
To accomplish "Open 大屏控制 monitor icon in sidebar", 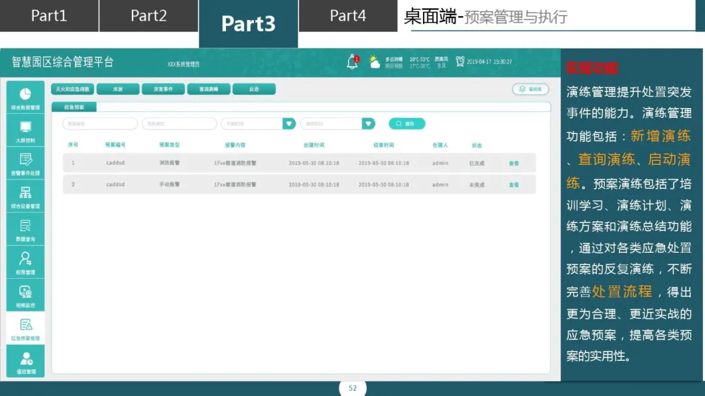I will point(25,127).
